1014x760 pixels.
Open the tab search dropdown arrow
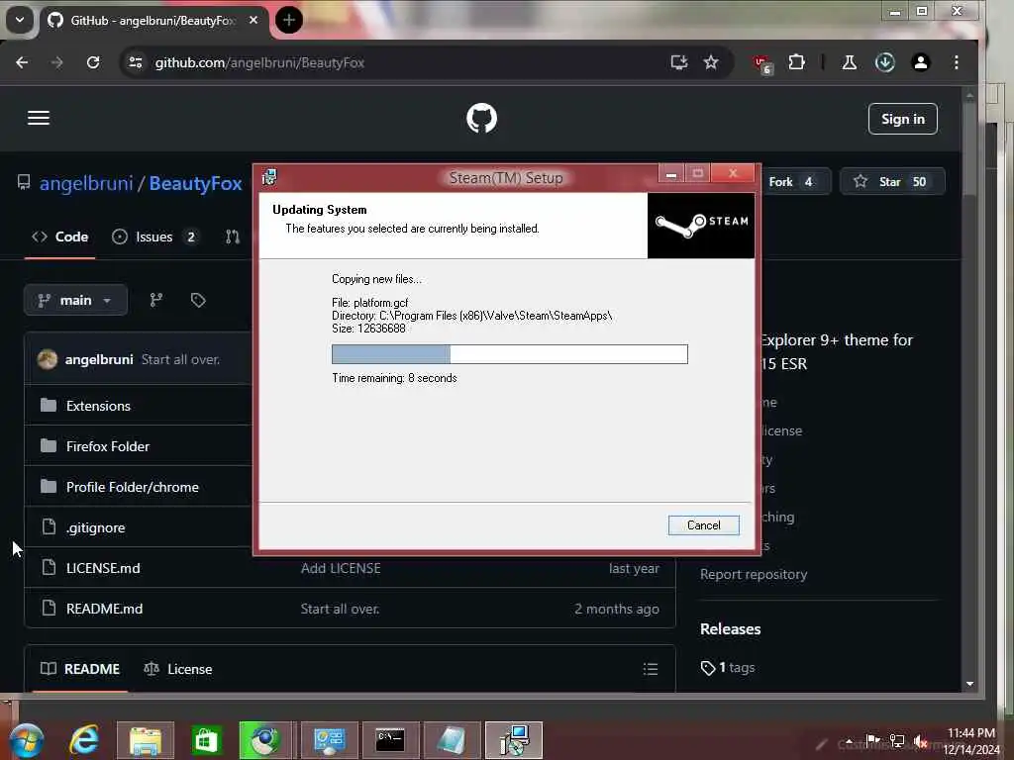tap(20, 20)
